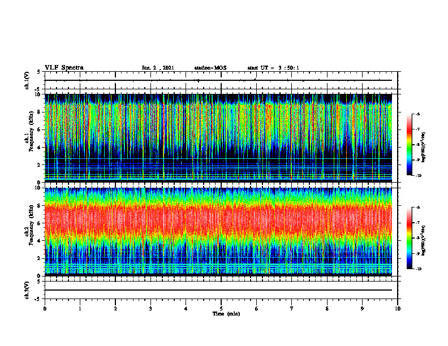Click the "-10" label on ch.2 color bar
Screen dimensions: 448x346
(419, 269)
